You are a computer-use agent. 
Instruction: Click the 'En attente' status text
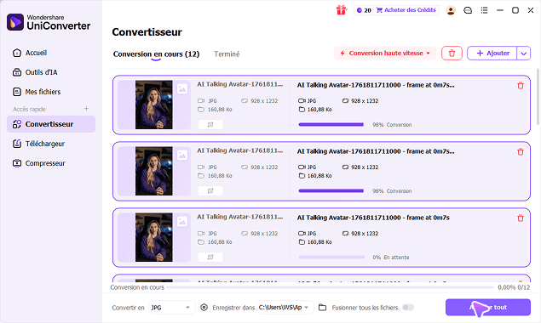[x=396, y=258]
